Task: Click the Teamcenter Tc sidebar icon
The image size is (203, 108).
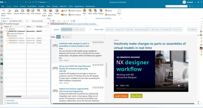Action: [1, 64]
